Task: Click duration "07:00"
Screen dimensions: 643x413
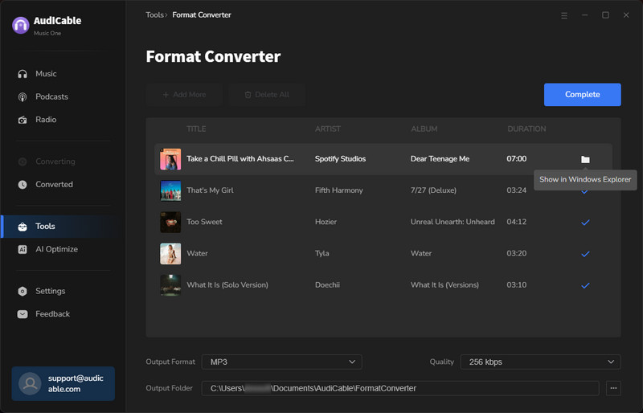Action: click(516, 159)
